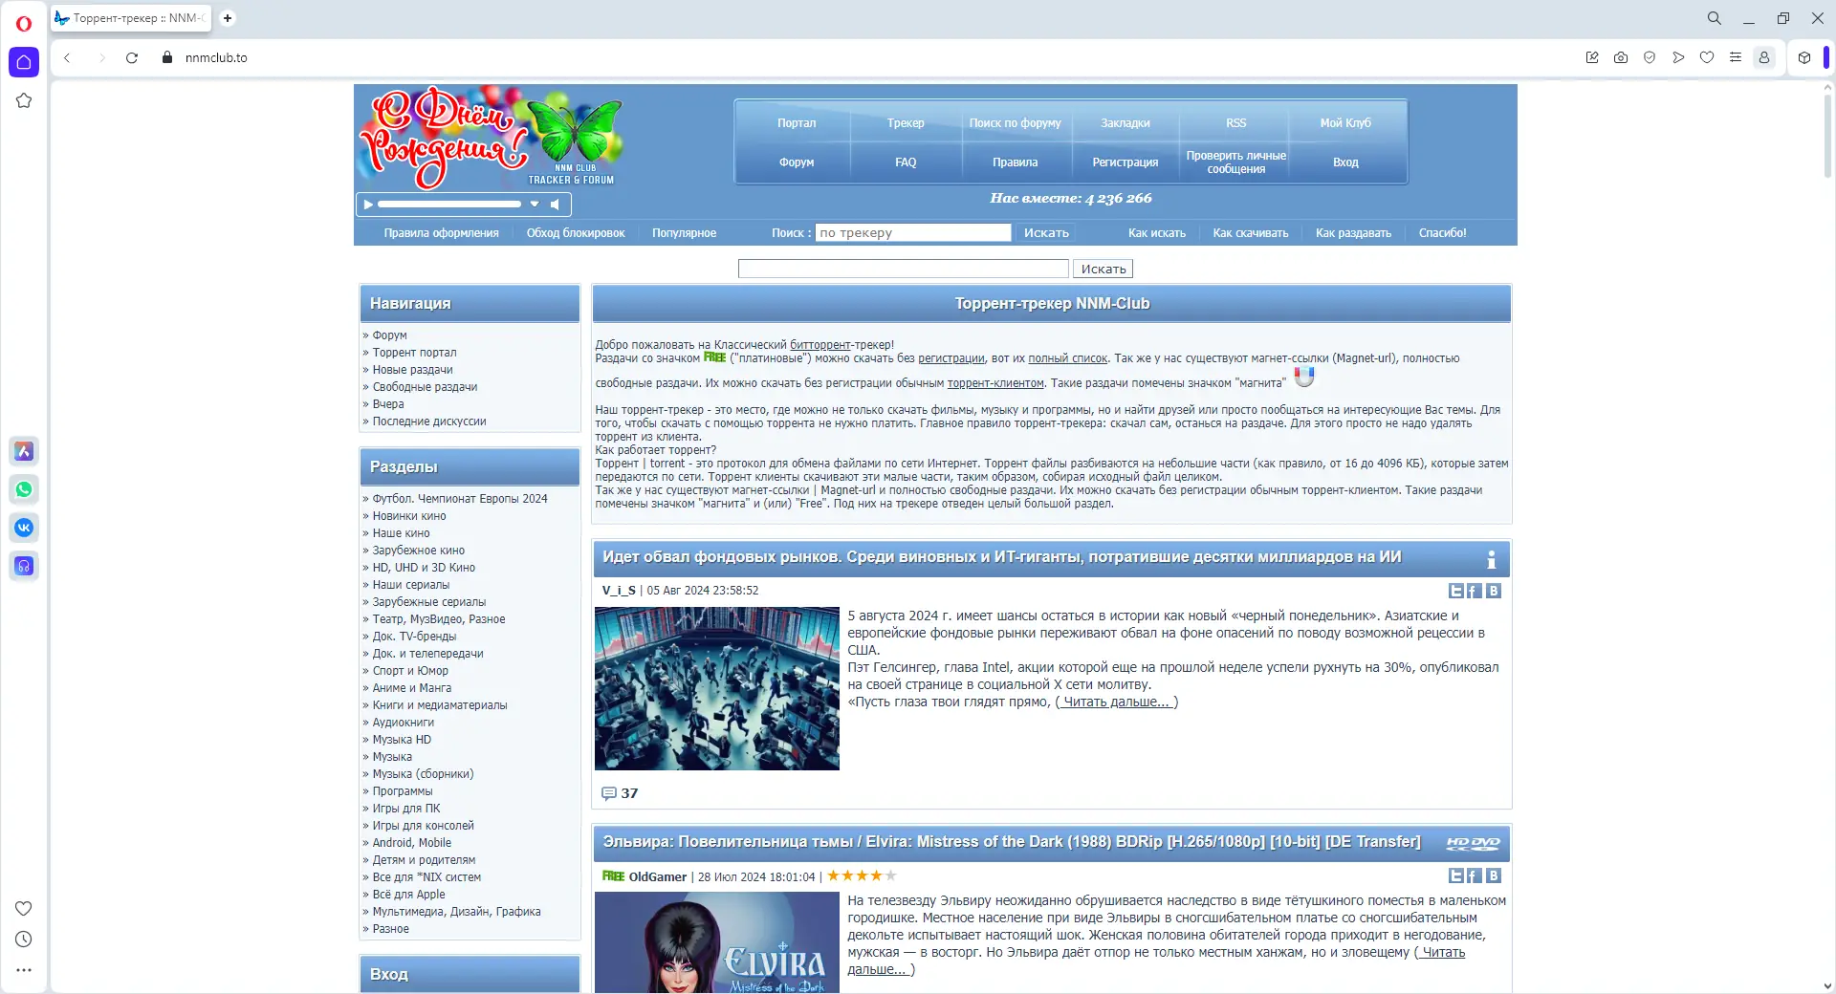Open the Аудиокниги section link
Screen dimensions: 1836x994
pyautogui.click(x=404, y=723)
